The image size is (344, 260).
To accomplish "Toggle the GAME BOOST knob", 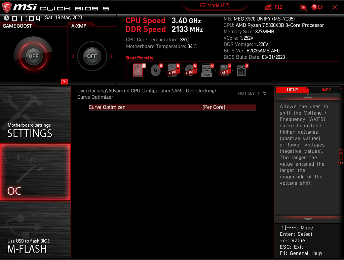I will pyautogui.click(x=33, y=56).
